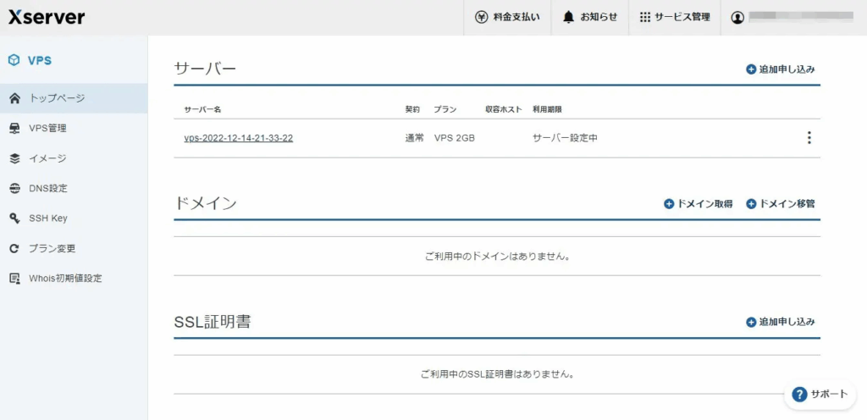Open DNS設定 in sidebar
The image size is (867, 420).
click(x=47, y=189)
